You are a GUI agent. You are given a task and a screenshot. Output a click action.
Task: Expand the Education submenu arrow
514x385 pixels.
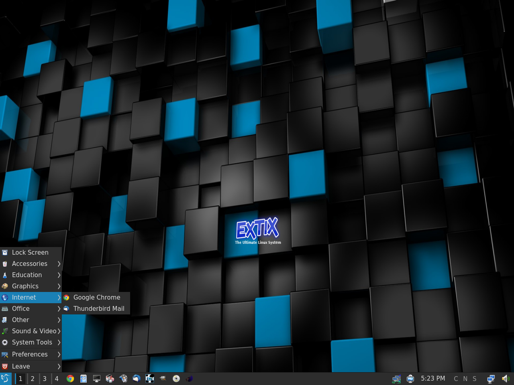[x=59, y=275]
